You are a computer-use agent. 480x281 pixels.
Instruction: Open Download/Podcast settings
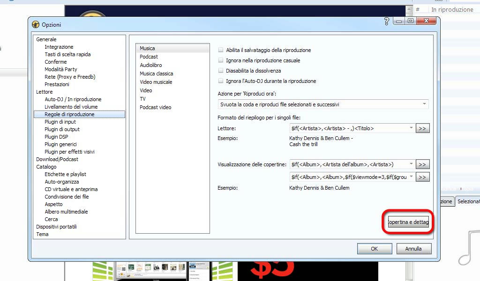pyautogui.click(x=57, y=159)
